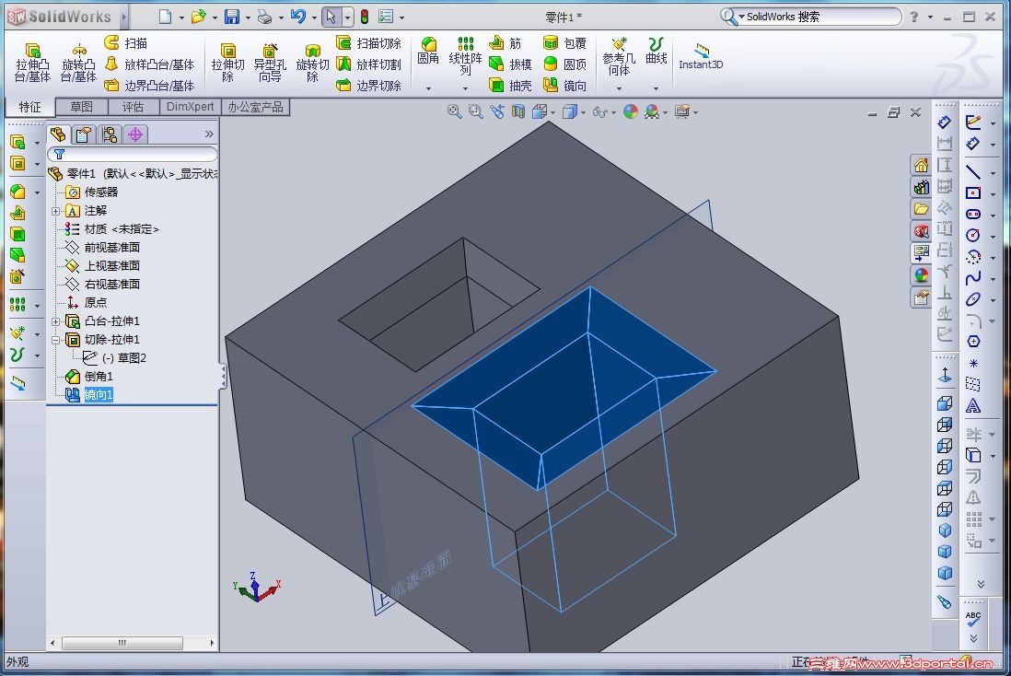Viewport: 1011px width, 676px height.
Task: Switch to the DimXpert tab
Action: tap(190, 107)
